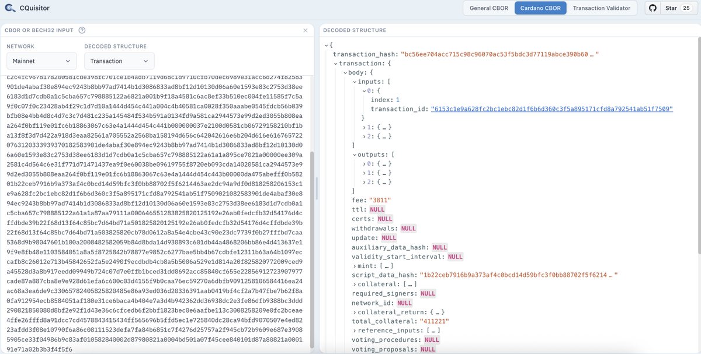Expand the collateral_return object
The width and height of the screenshot is (701, 354).
click(x=354, y=312)
